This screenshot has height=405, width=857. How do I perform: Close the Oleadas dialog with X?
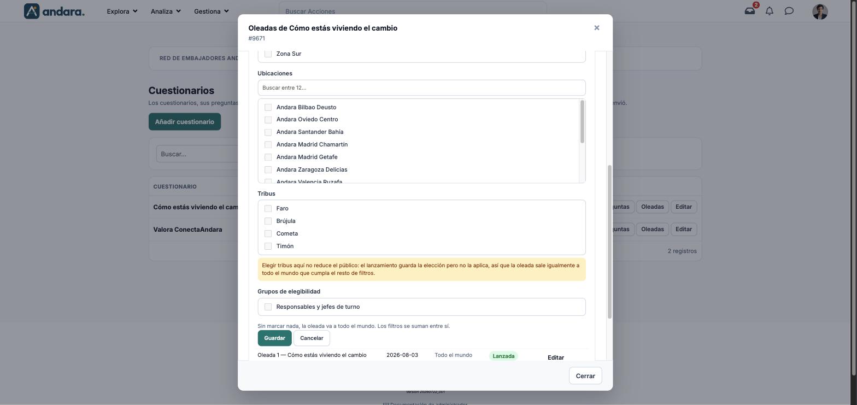[x=597, y=28]
